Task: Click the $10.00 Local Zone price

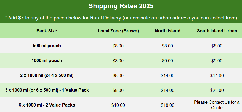Action: pos(118,105)
